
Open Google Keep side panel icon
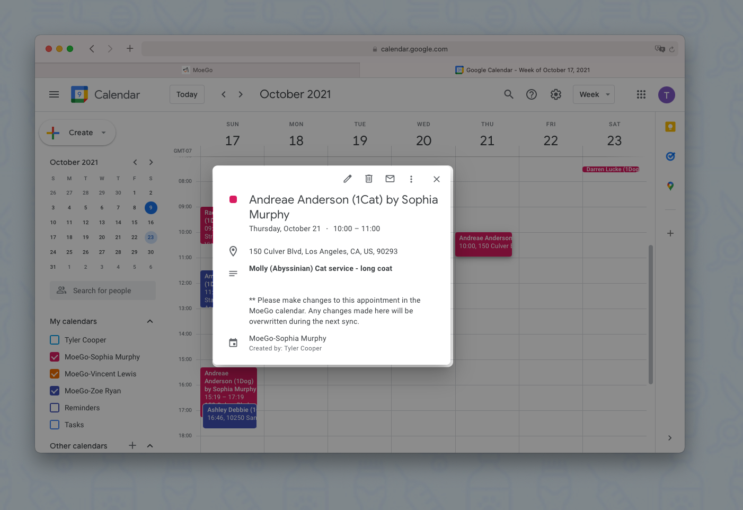point(670,127)
